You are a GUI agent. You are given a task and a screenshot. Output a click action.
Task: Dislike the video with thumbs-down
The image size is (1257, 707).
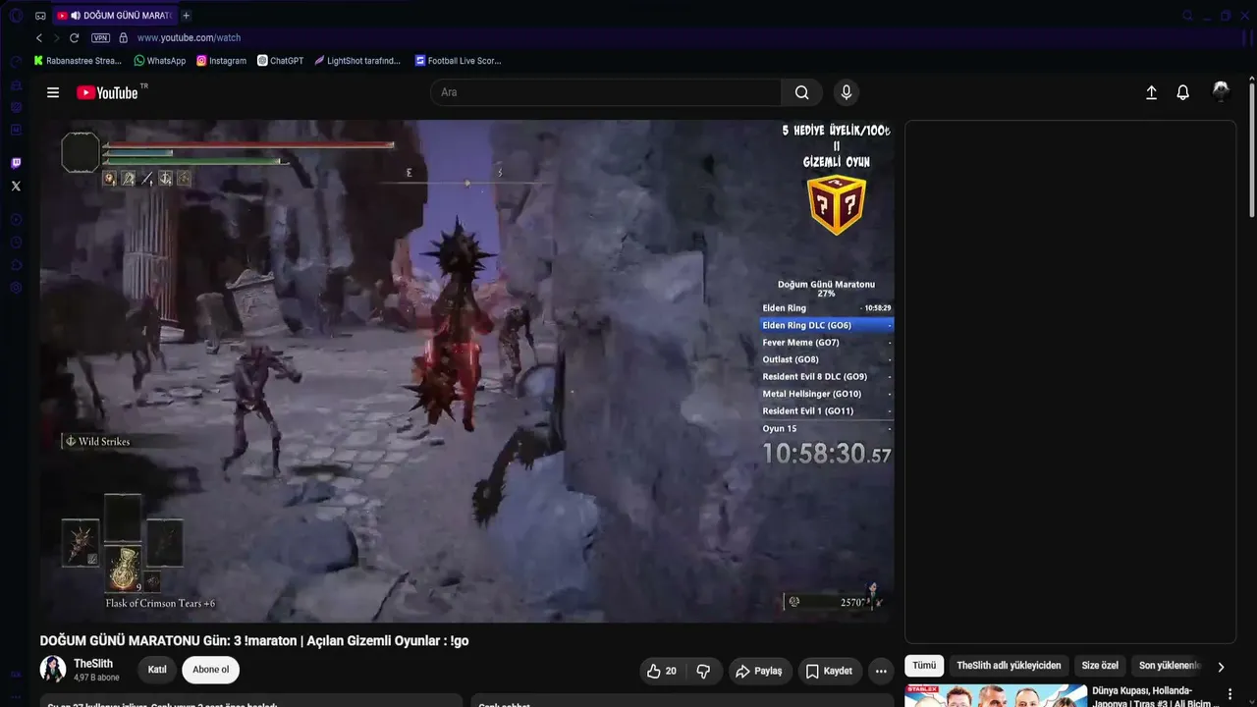703,671
